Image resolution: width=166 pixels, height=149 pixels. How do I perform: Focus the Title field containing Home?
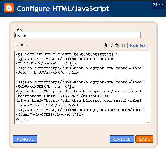pos(77,35)
